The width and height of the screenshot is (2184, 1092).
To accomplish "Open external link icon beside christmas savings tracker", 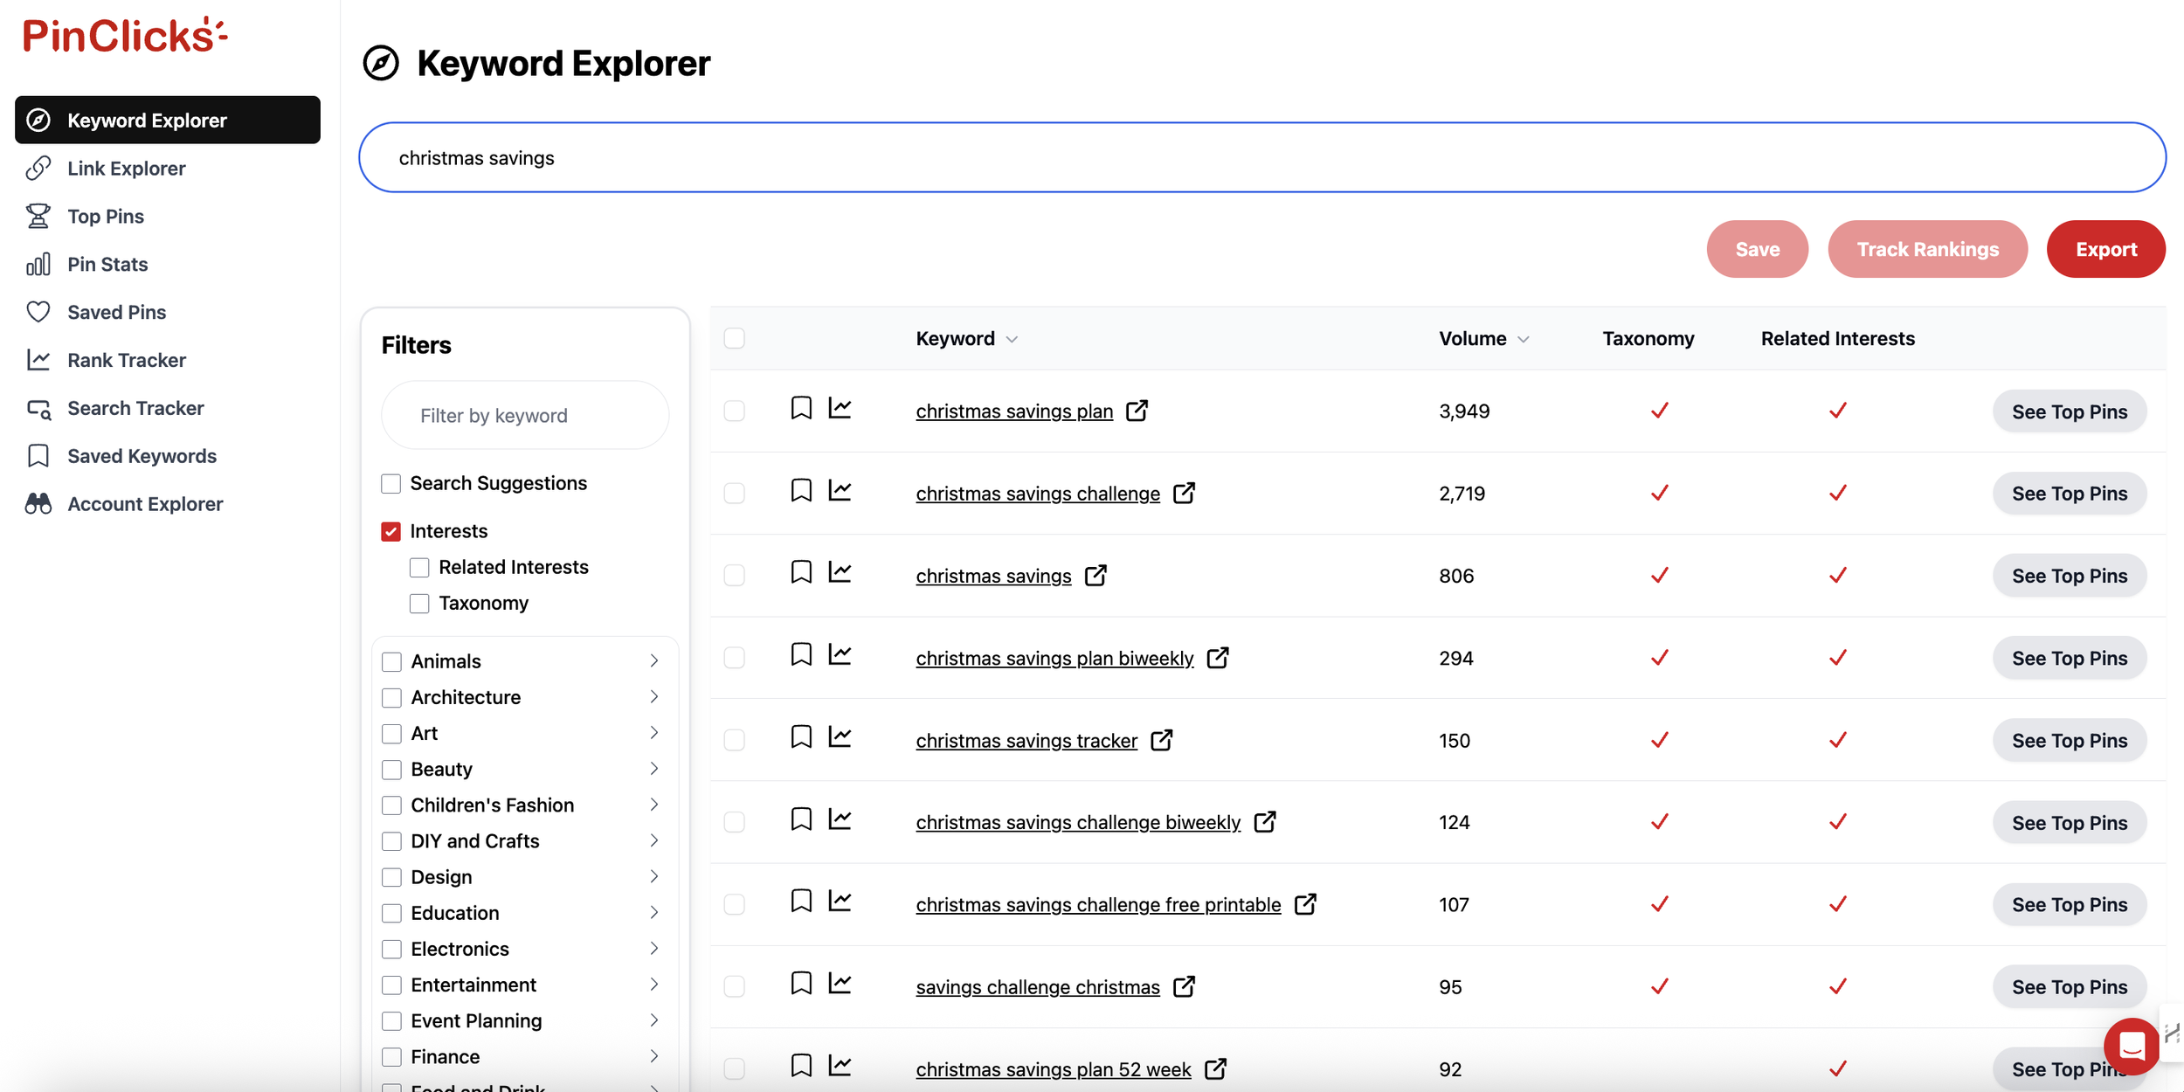I will coord(1161,740).
